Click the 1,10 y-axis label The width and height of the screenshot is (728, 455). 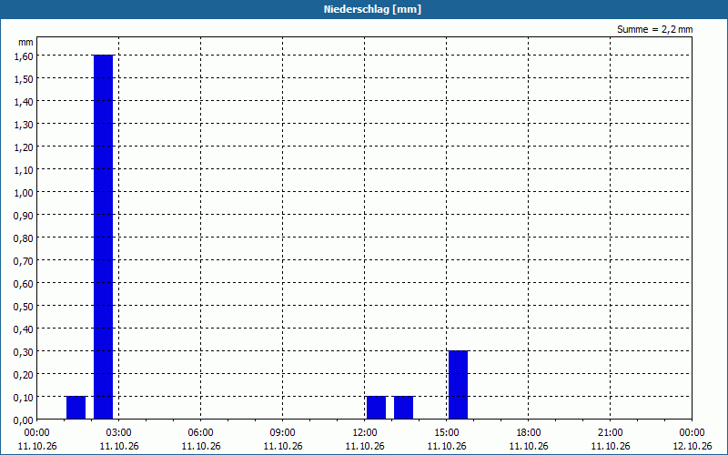(24, 170)
